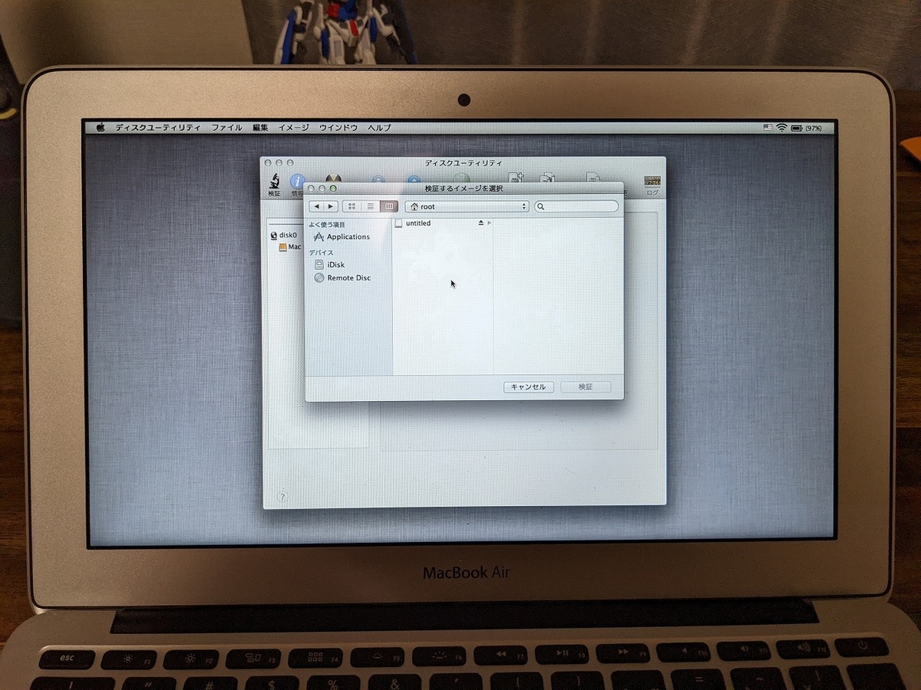921x690 pixels.
Task: Open Disk Utility help question mark button
Action: point(282,497)
